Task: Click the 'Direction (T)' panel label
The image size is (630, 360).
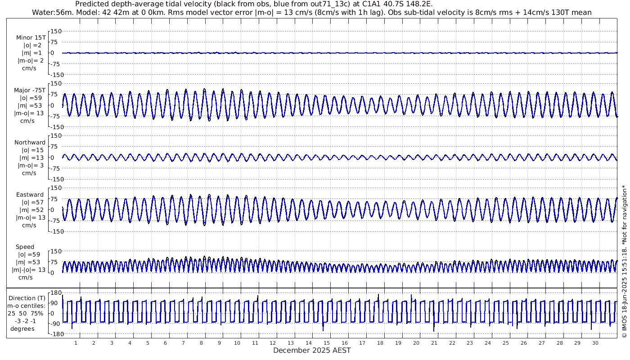Action: point(27,298)
